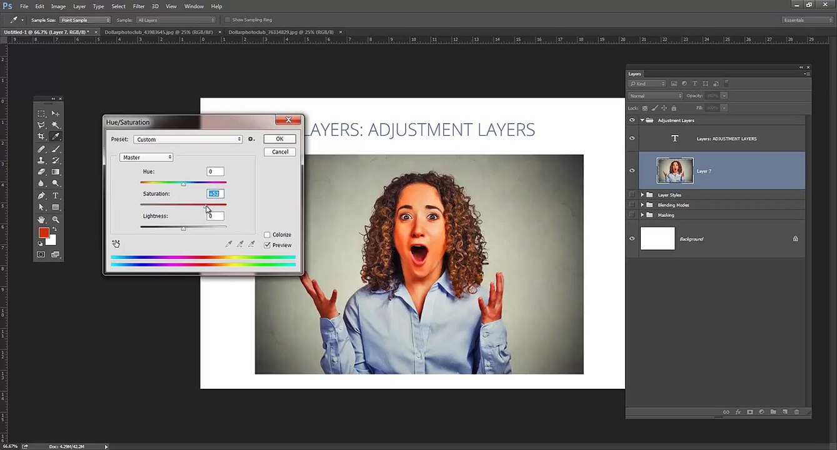Open the Image menu
Screen dimensions: 837x450
coord(58,6)
